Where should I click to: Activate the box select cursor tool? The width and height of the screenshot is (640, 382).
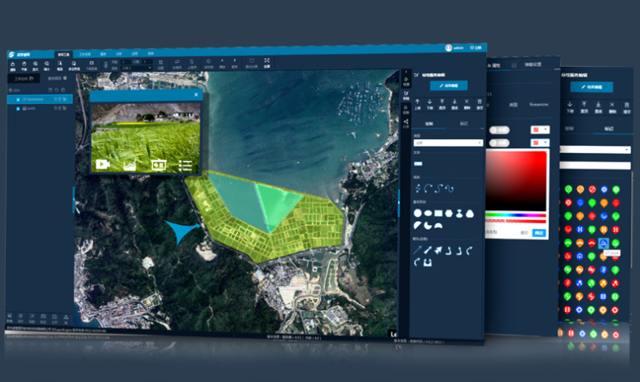[x=59, y=65]
